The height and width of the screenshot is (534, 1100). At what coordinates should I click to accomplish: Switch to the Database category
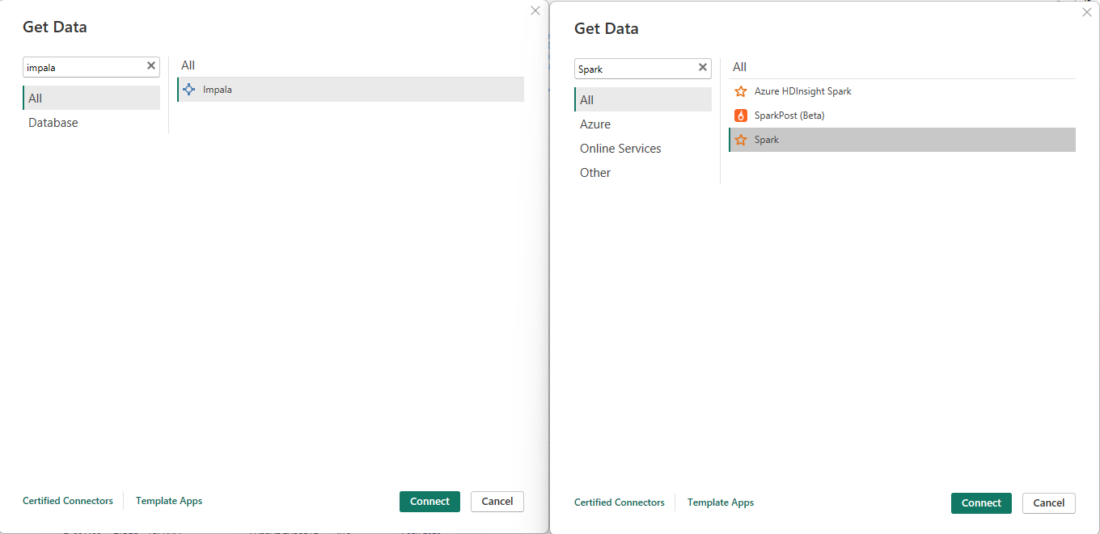[x=53, y=122]
